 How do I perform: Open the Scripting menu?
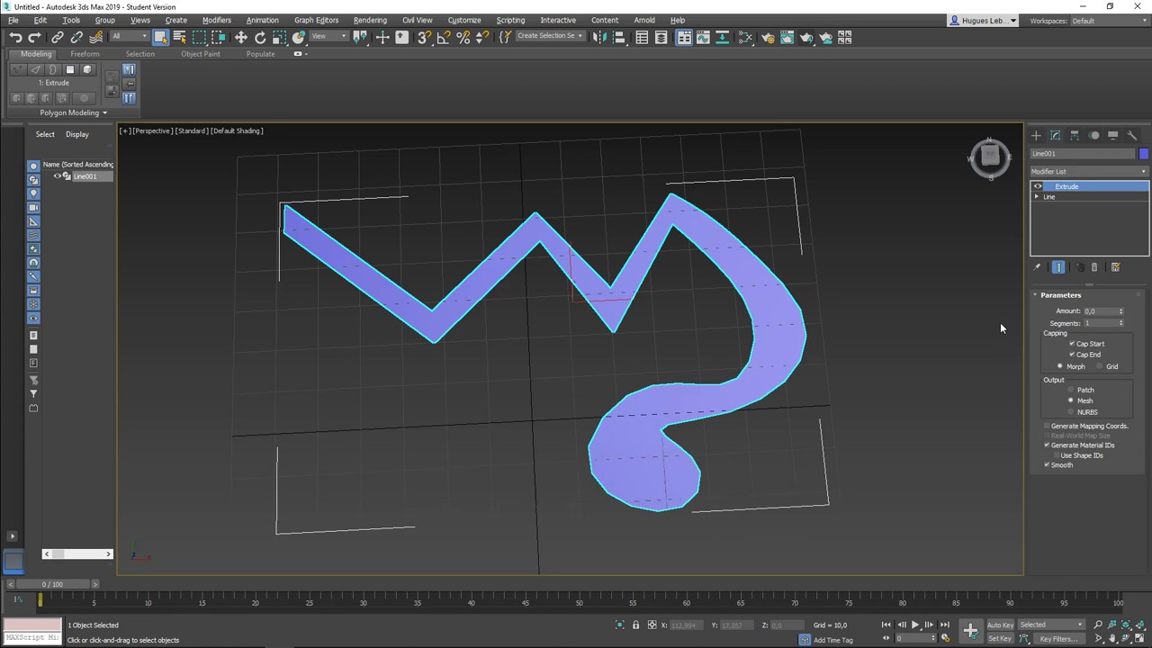pos(510,20)
